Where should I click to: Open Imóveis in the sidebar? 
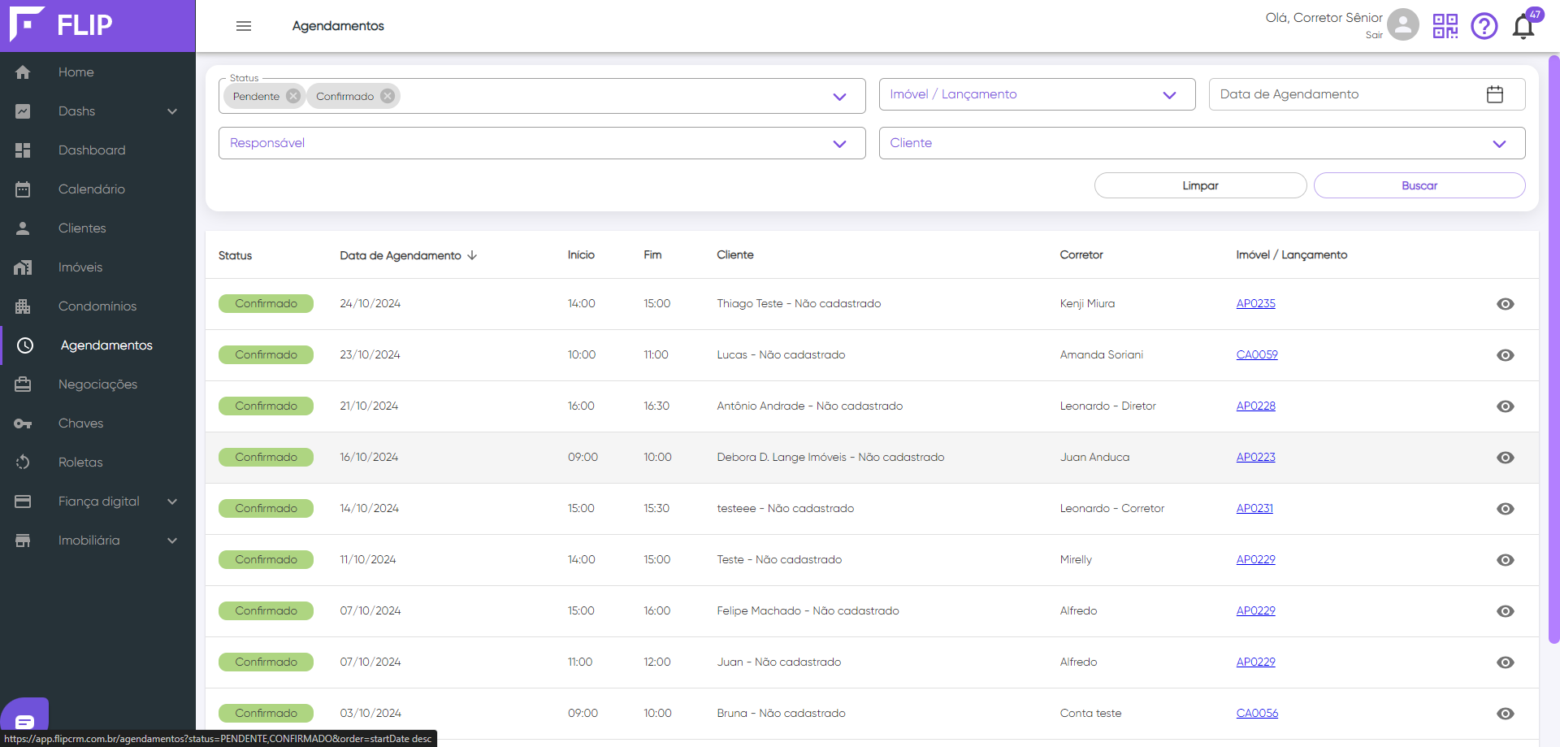coord(97,267)
